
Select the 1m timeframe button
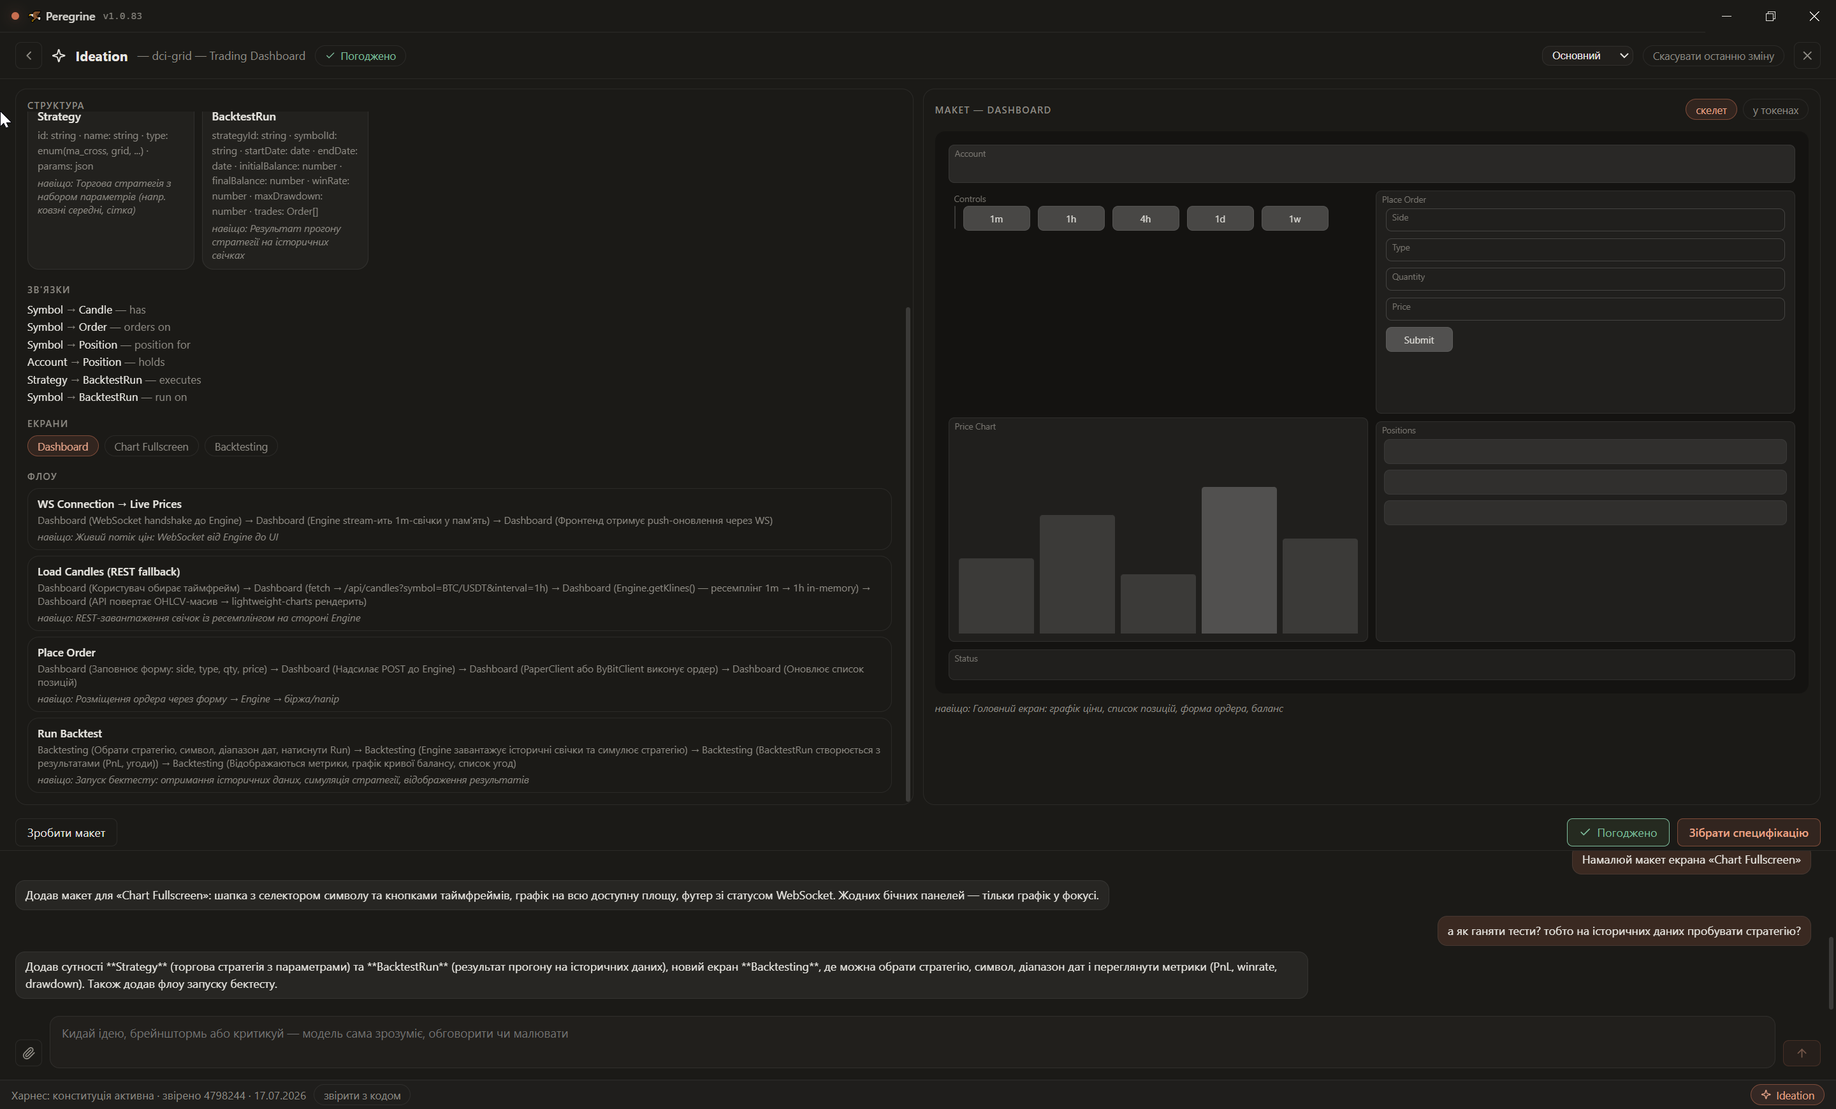click(996, 219)
